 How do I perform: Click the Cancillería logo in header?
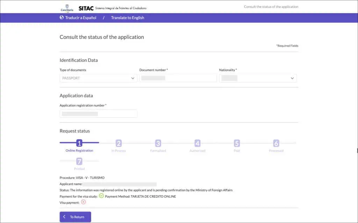click(x=67, y=8)
